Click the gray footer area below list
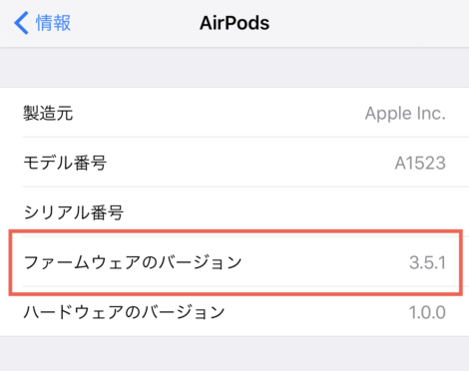Image resolution: width=469 pixels, height=371 pixels. pos(234,353)
